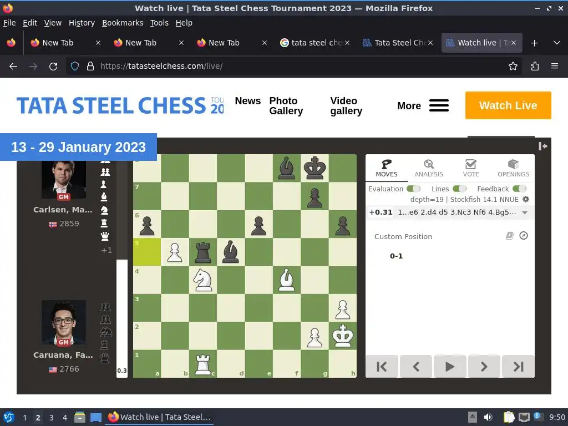Play the game moves automatically
Viewport: 568px width, 426px height.
click(x=450, y=367)
